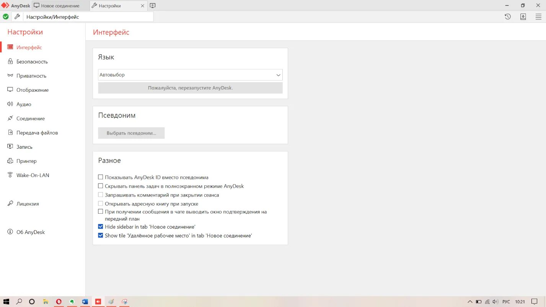Switch to the 'Новое соединение' tab
546x307 pixels.
coord(60,6)
